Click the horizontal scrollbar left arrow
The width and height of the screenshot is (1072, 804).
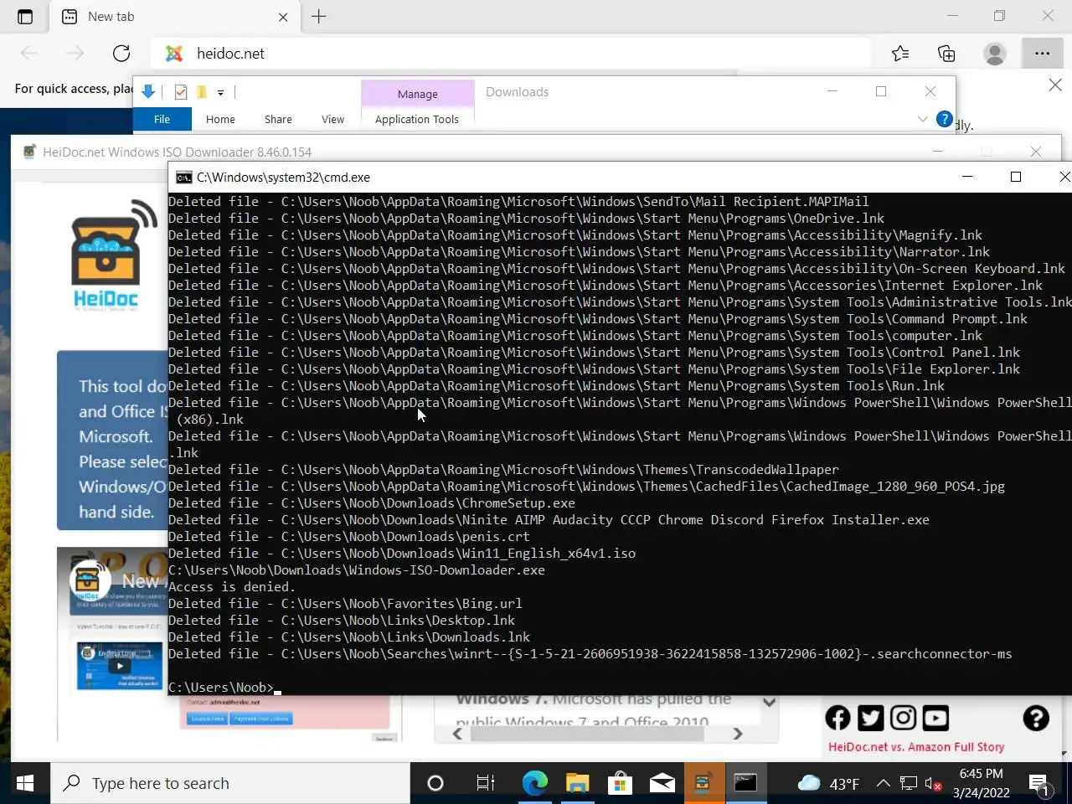click(x=457, y=734)
